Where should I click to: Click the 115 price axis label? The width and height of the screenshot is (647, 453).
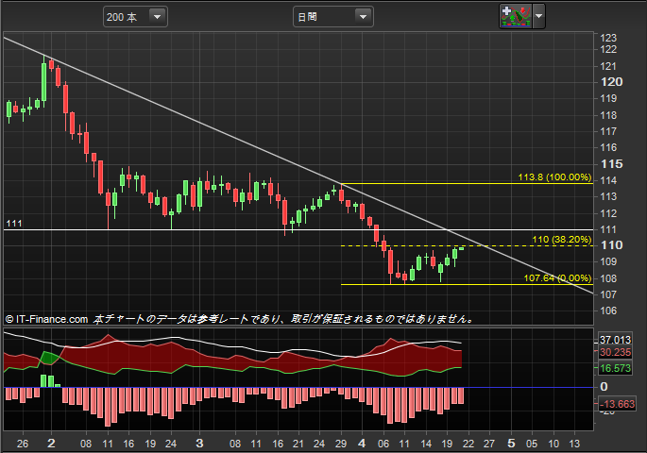(612, 164)
